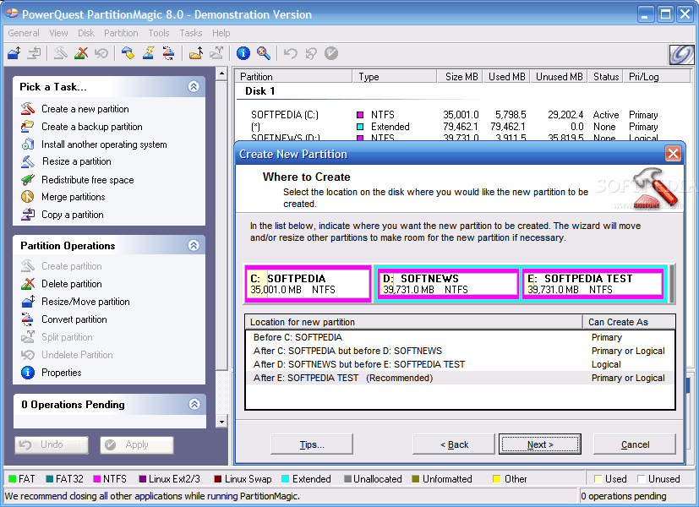Click the Undo button below Operations Pending
Viewport: 699px width, 507px height.
(x=52, y=444)
